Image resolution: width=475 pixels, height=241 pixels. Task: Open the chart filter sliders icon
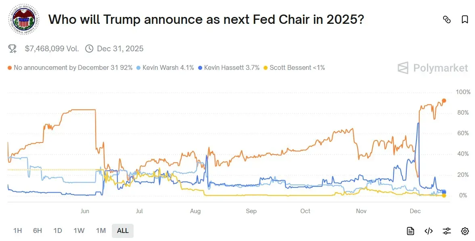[x=446, y=231]
